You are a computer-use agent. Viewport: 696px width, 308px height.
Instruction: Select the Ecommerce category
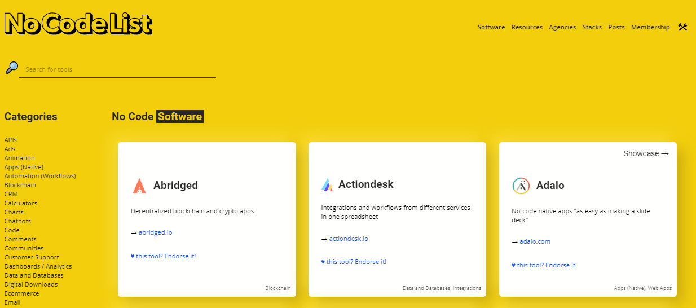point(22,293)
